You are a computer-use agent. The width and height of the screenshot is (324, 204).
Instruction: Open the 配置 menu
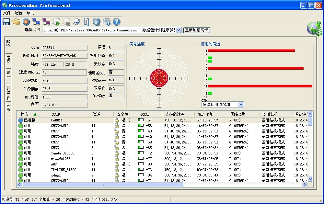[x=18, y=13]
